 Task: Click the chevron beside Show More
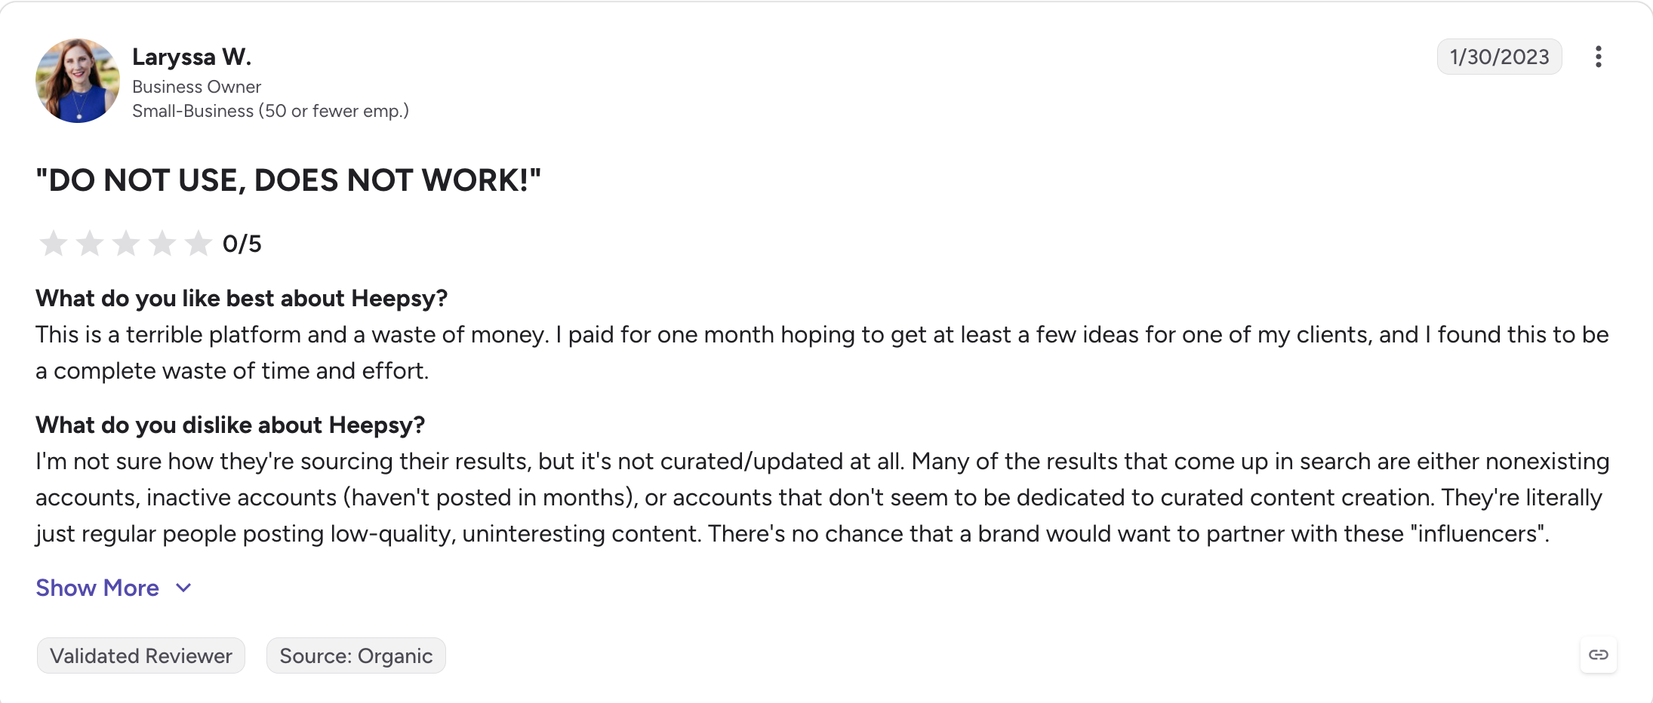tap(183, 588)
